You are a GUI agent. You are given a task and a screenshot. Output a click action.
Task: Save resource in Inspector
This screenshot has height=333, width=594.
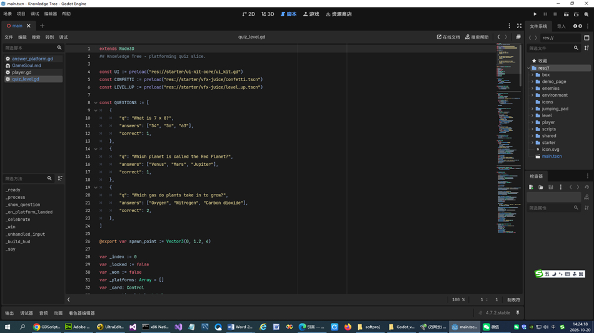click(x=550, y=187)
